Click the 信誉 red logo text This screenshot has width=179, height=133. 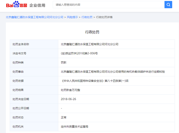coord(23,5)
